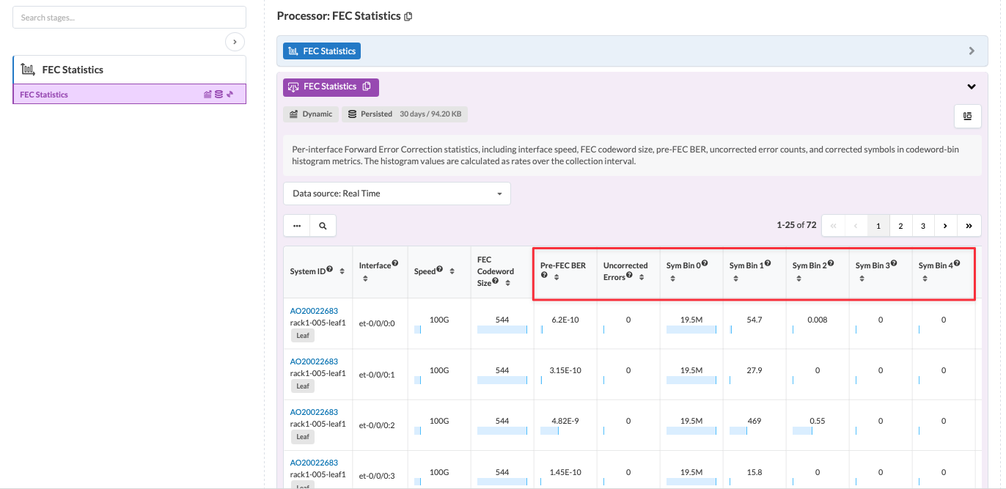Show help for Uncorrected Errors column

click(629, 276)
